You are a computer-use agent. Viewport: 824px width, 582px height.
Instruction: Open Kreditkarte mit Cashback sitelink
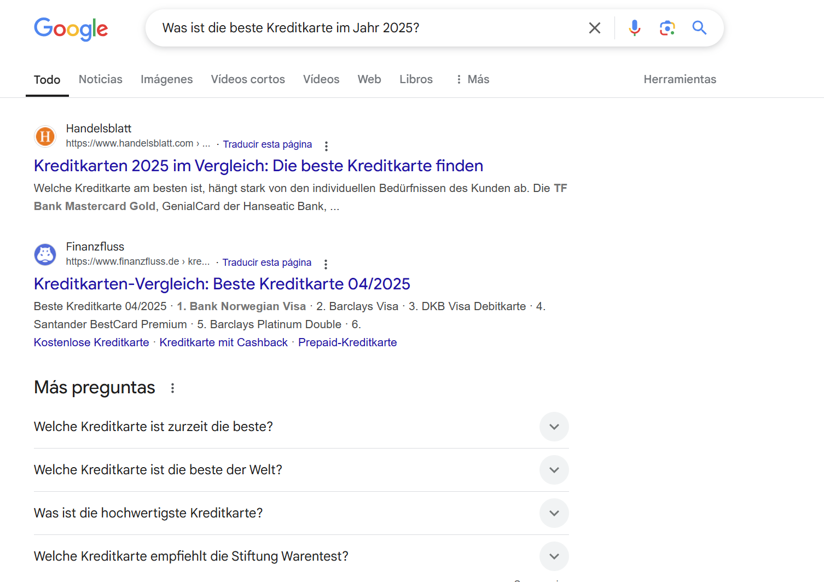pyautogui.click(x=224, y=342)
